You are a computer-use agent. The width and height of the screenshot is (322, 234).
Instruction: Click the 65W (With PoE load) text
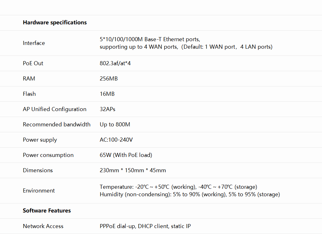click(x=126, y=155)
